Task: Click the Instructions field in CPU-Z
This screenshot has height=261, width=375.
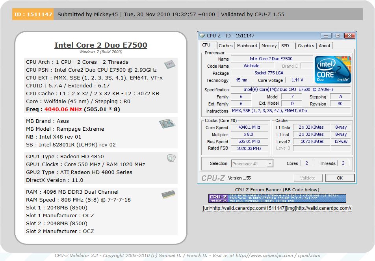Action: [291, 111]
